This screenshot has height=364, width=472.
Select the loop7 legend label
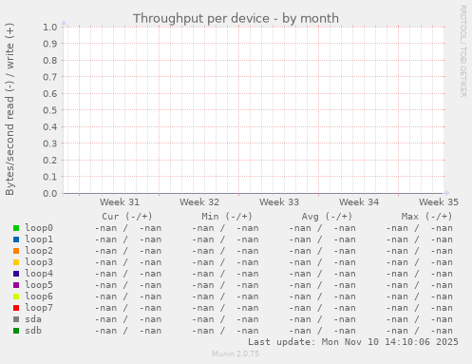(39, 308)
